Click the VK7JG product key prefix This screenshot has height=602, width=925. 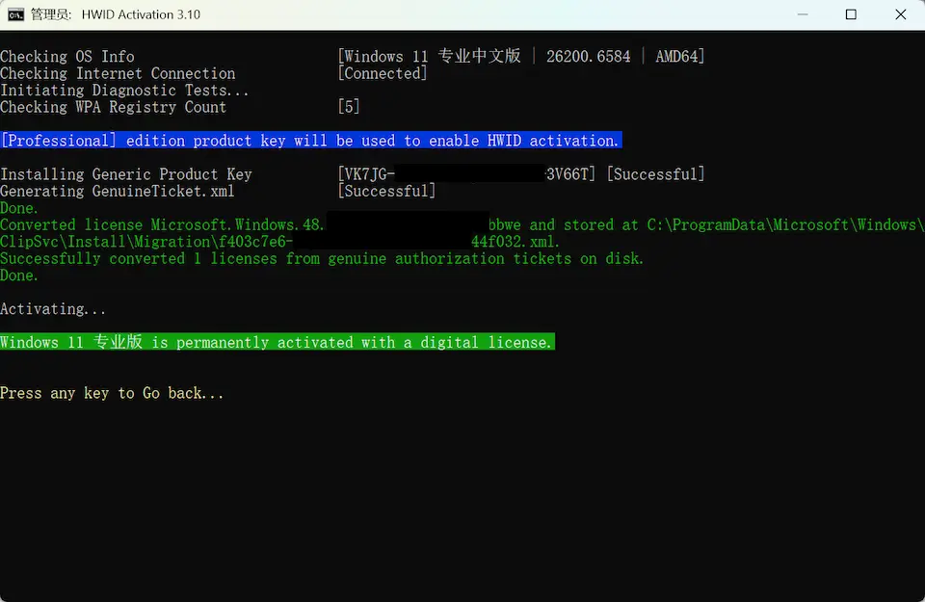pos(367,174)
